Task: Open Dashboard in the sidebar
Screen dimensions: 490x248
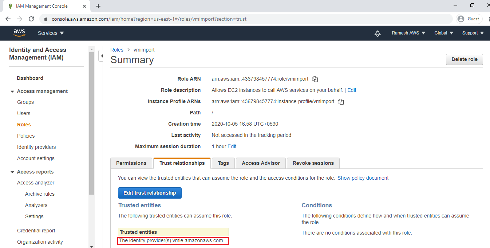Action: click(x=30, y=78)
